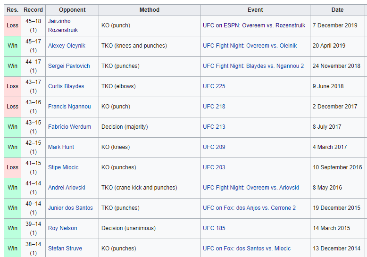The height and width of the screenshot is (257, 367).
Task: Select the 20 April 2019 date cell
Action: (x=337, y=46)
